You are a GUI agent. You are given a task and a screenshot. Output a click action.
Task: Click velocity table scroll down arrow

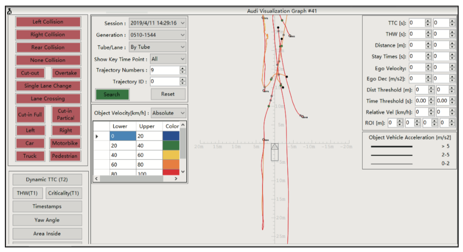tap(183, 171)
